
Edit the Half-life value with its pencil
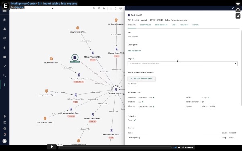click(209, 97)
